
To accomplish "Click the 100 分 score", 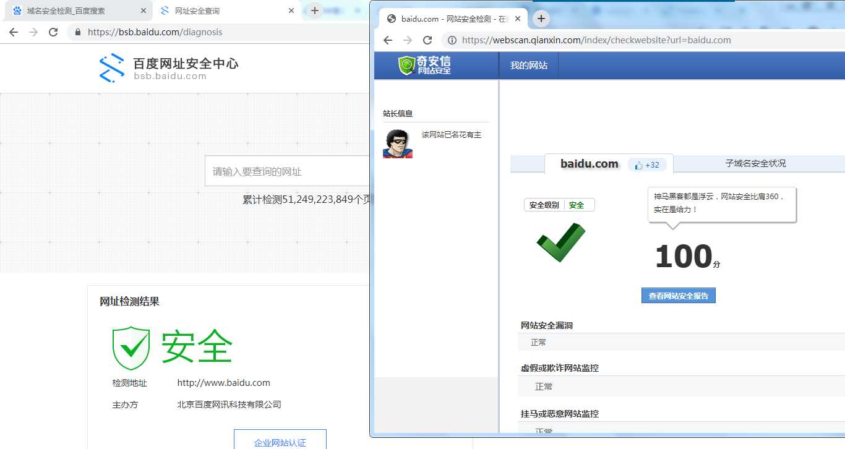I will click(x=687, y=256).
